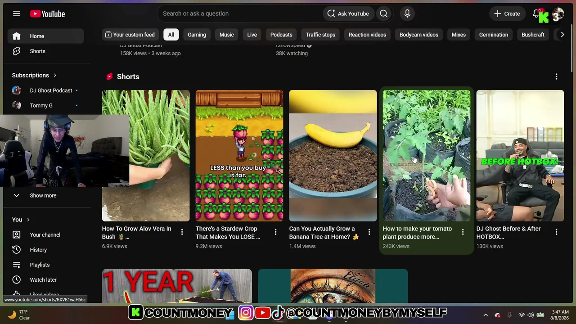Open the Banana Tree short title link
576x324 pixels.
324,233
